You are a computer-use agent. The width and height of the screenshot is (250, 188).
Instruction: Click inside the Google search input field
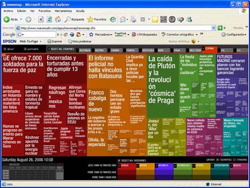click(40, 35)
